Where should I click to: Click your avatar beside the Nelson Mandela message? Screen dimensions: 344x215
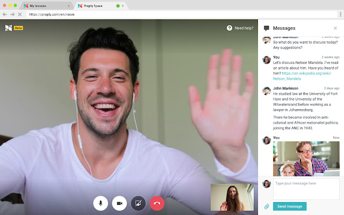click(267, 60)
